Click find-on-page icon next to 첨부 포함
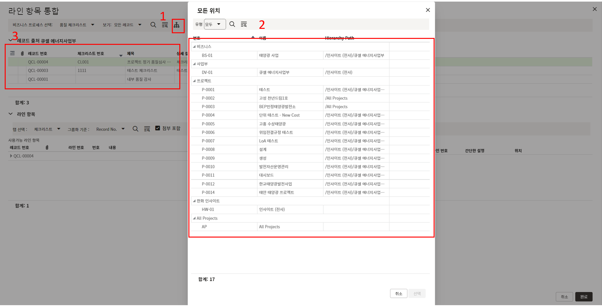 147,129
